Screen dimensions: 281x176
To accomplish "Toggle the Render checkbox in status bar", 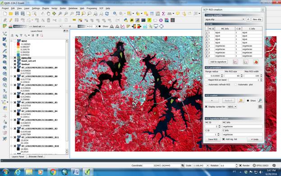I will [x=240, y=166].
